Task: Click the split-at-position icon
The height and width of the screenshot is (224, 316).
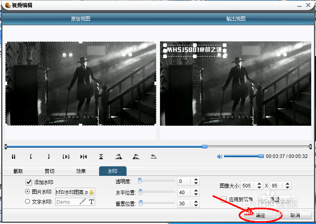Action: click(84, 156)
